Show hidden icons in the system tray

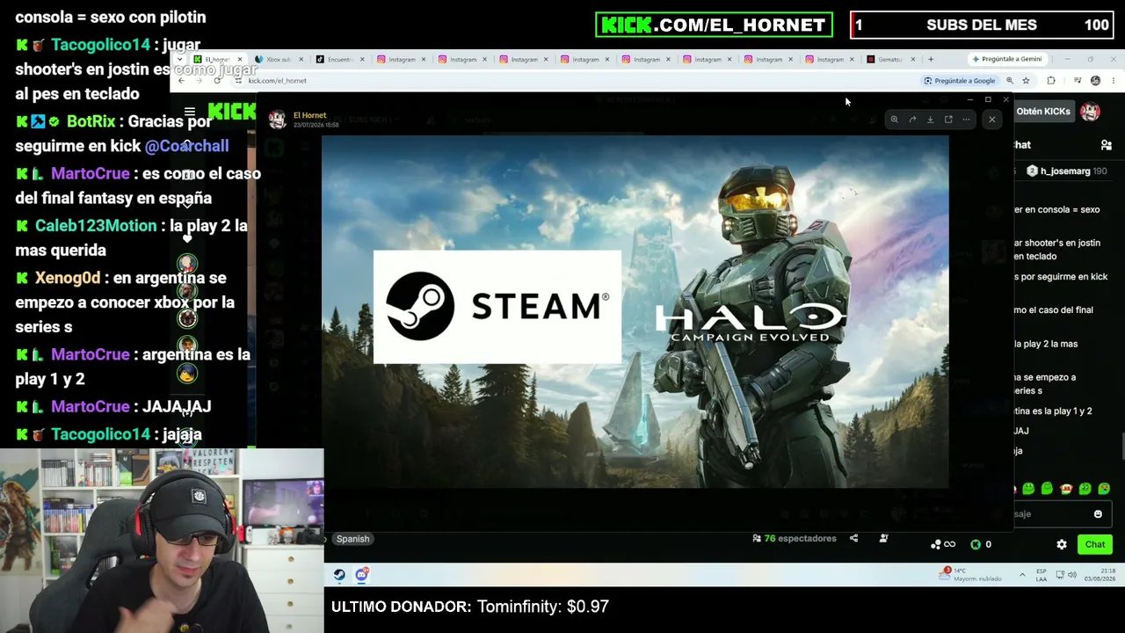click(x=1022, y=575)
